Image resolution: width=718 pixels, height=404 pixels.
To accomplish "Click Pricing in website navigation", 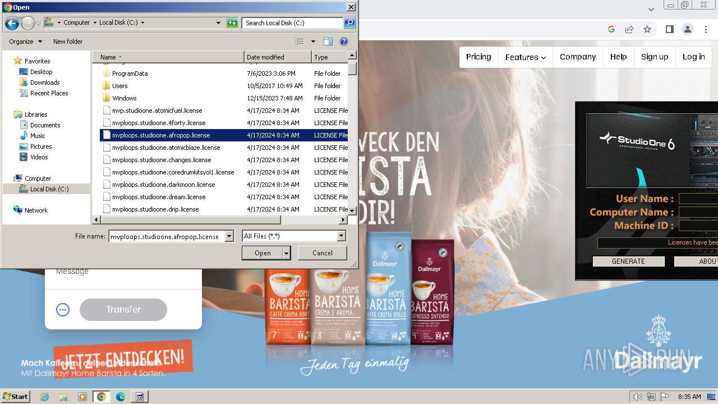I will tap(478, 57).
